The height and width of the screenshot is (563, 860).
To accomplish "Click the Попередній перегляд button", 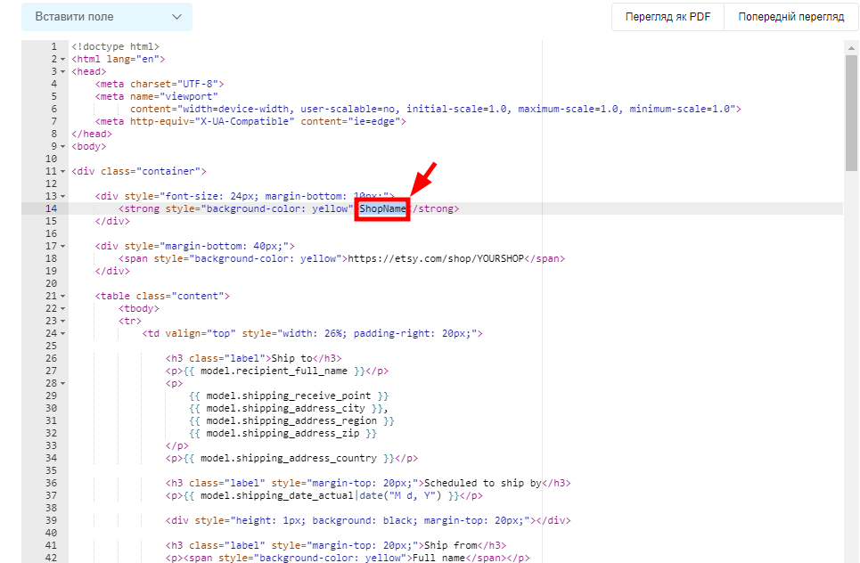I will 790,17.
